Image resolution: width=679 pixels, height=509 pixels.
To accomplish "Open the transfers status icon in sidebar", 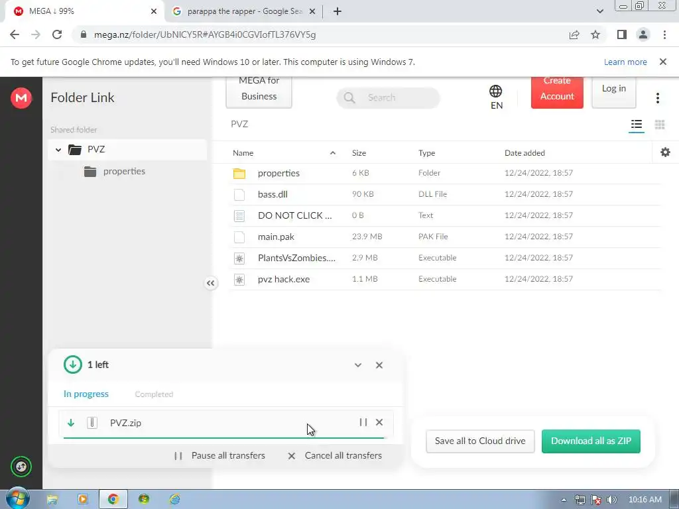I will 21,467.
